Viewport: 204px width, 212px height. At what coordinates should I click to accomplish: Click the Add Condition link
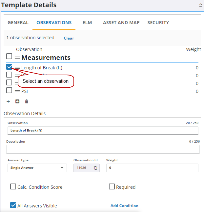tap(124, 206)
